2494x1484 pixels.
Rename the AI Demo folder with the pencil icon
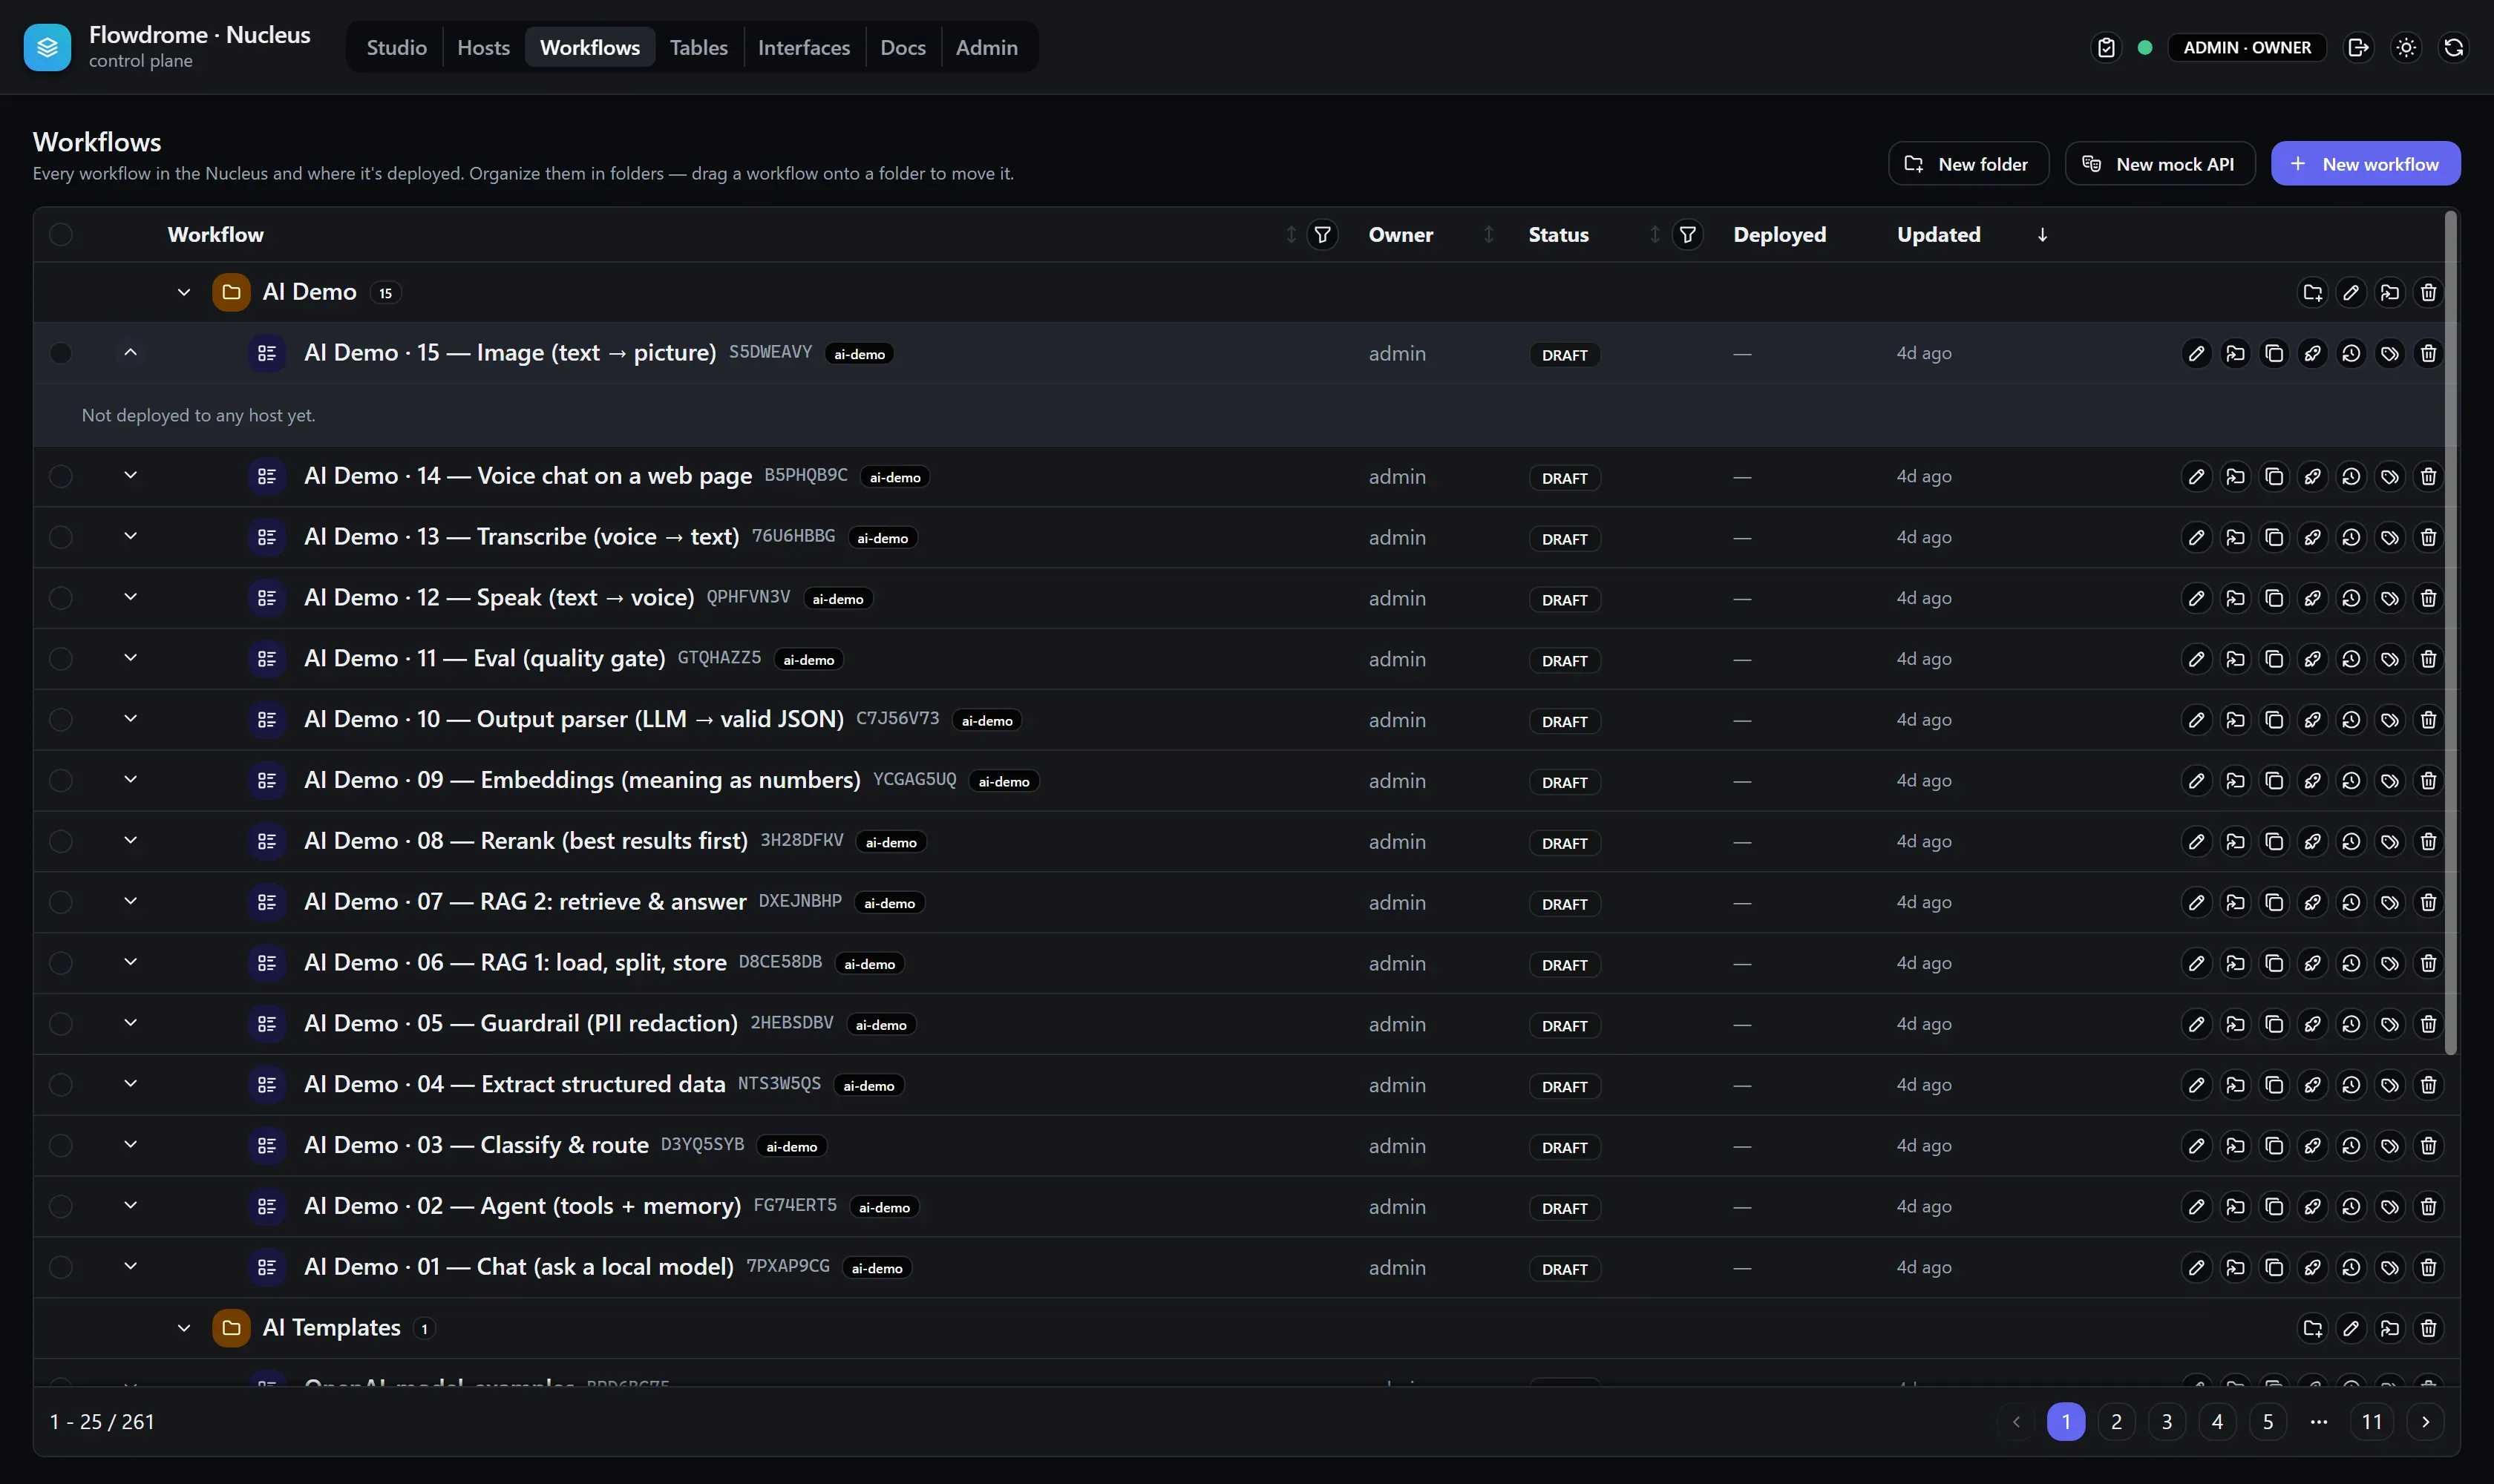(2351, 292)
